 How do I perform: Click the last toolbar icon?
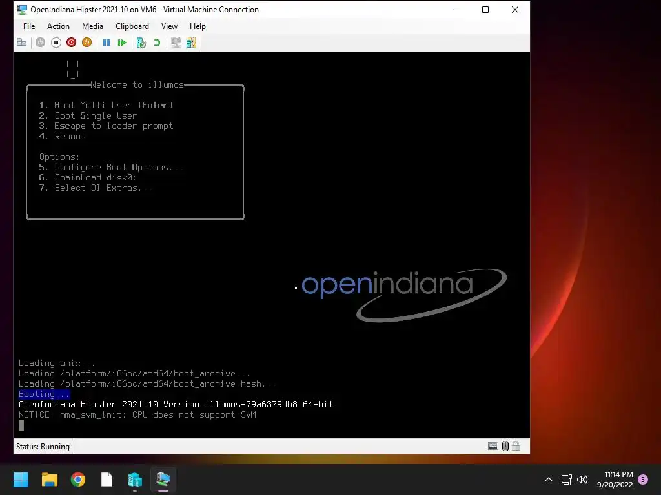pos(191,43)
